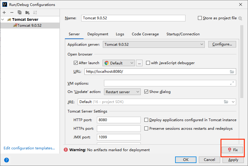Apply the configuration changes
The width and height of the screenshot is (248, 166).
(x=233, y=160)
